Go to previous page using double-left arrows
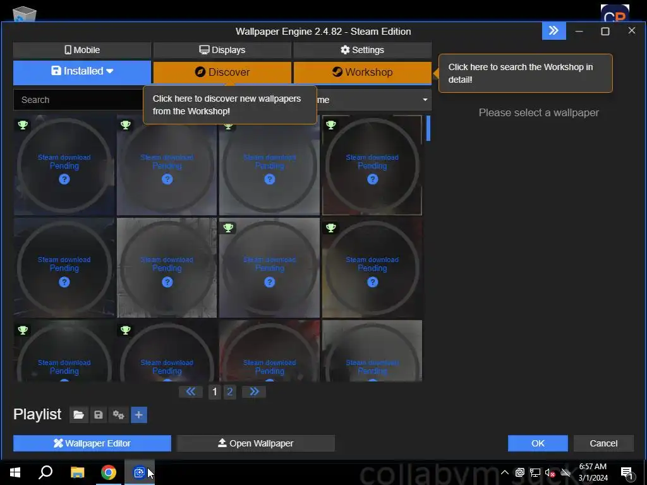 [191, 392]
